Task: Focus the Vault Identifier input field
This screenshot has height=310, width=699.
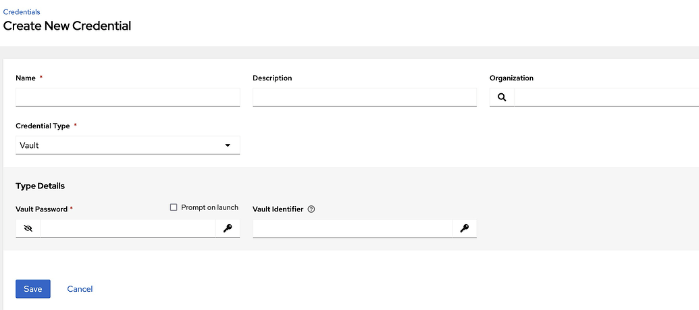Action: point(353,229)
